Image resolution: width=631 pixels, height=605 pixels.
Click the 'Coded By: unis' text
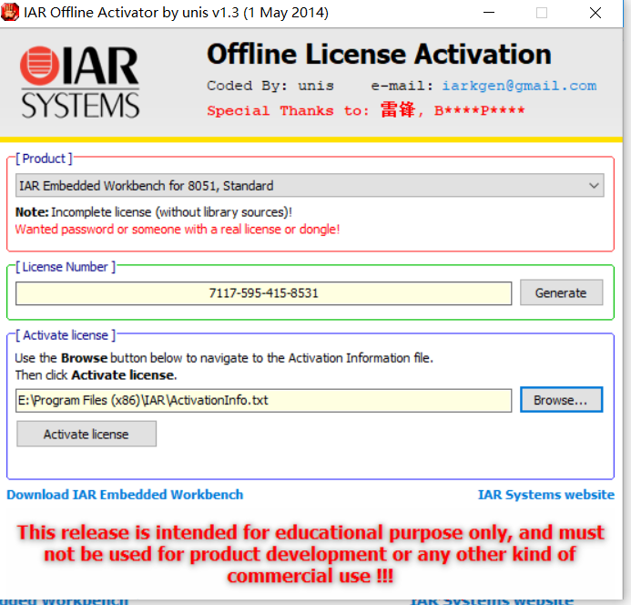(270, 86)
